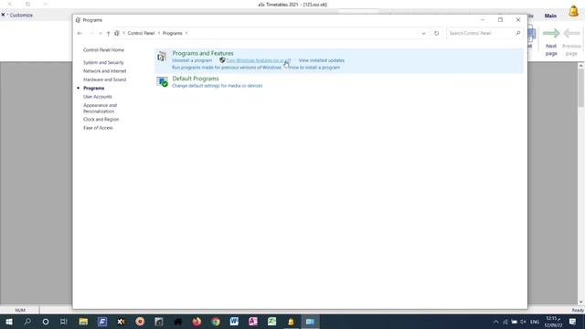Click Uninstall a program link

pyautogui.click(x=192, y=60)
